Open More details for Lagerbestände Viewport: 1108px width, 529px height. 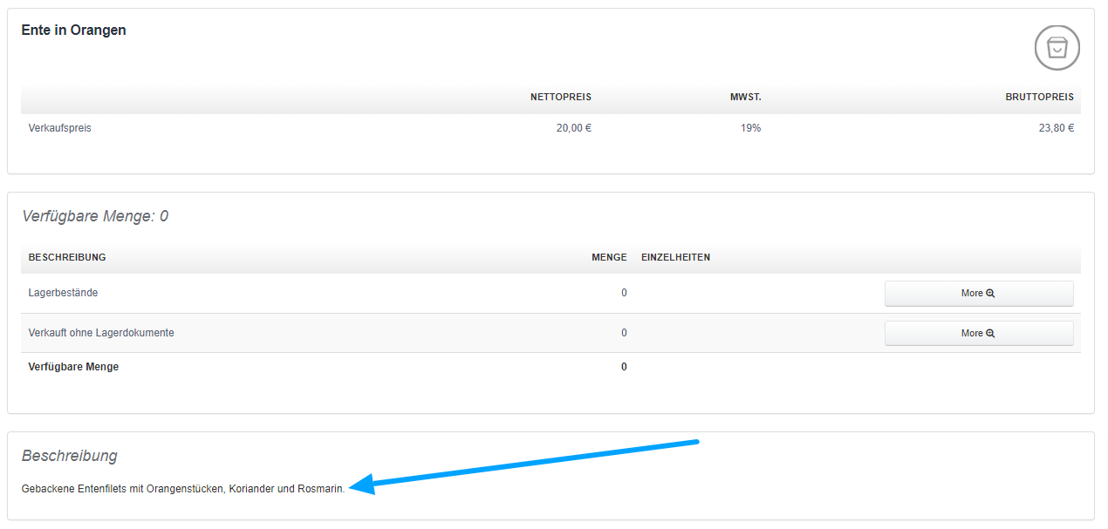(x=979, y=294)
